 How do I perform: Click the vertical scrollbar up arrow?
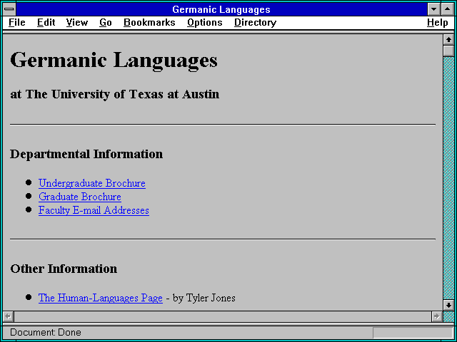click(x=448, y=40)
